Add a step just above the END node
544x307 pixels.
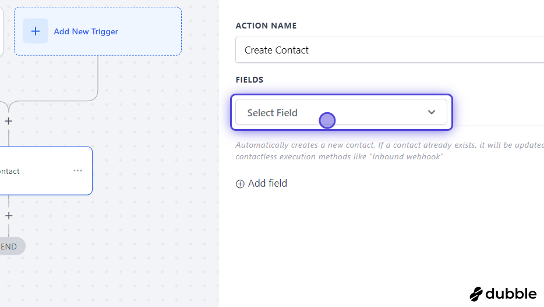click(x=9, y=216)
